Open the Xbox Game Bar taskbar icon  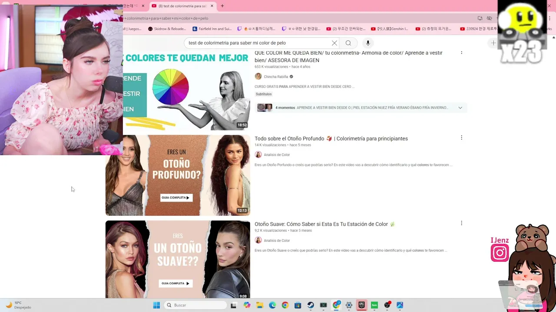tap(323, 305)
